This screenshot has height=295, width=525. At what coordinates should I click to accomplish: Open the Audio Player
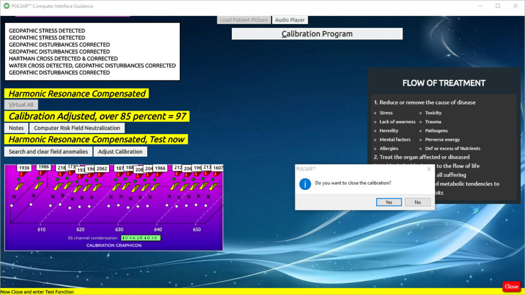coord(290,20)
